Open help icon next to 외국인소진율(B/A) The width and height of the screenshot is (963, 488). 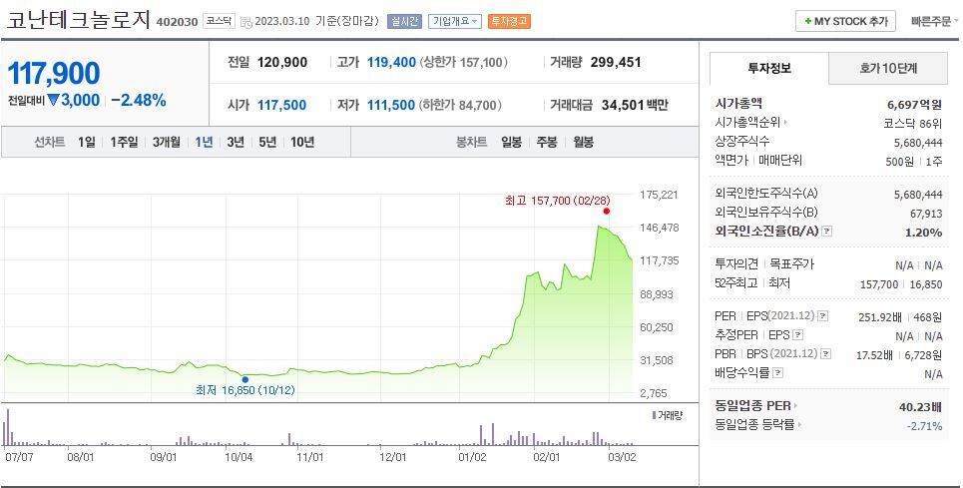826,232
